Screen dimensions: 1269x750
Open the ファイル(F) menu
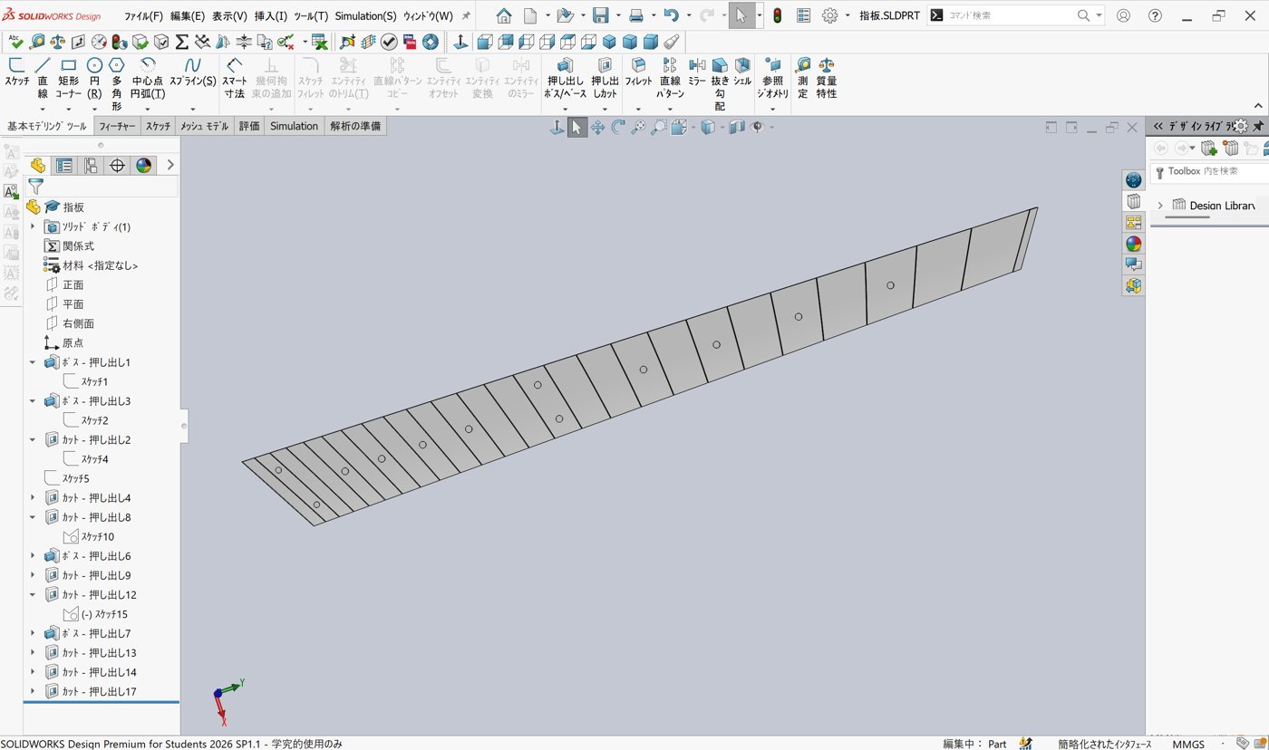pyautogui.click(x=143, y=16)
